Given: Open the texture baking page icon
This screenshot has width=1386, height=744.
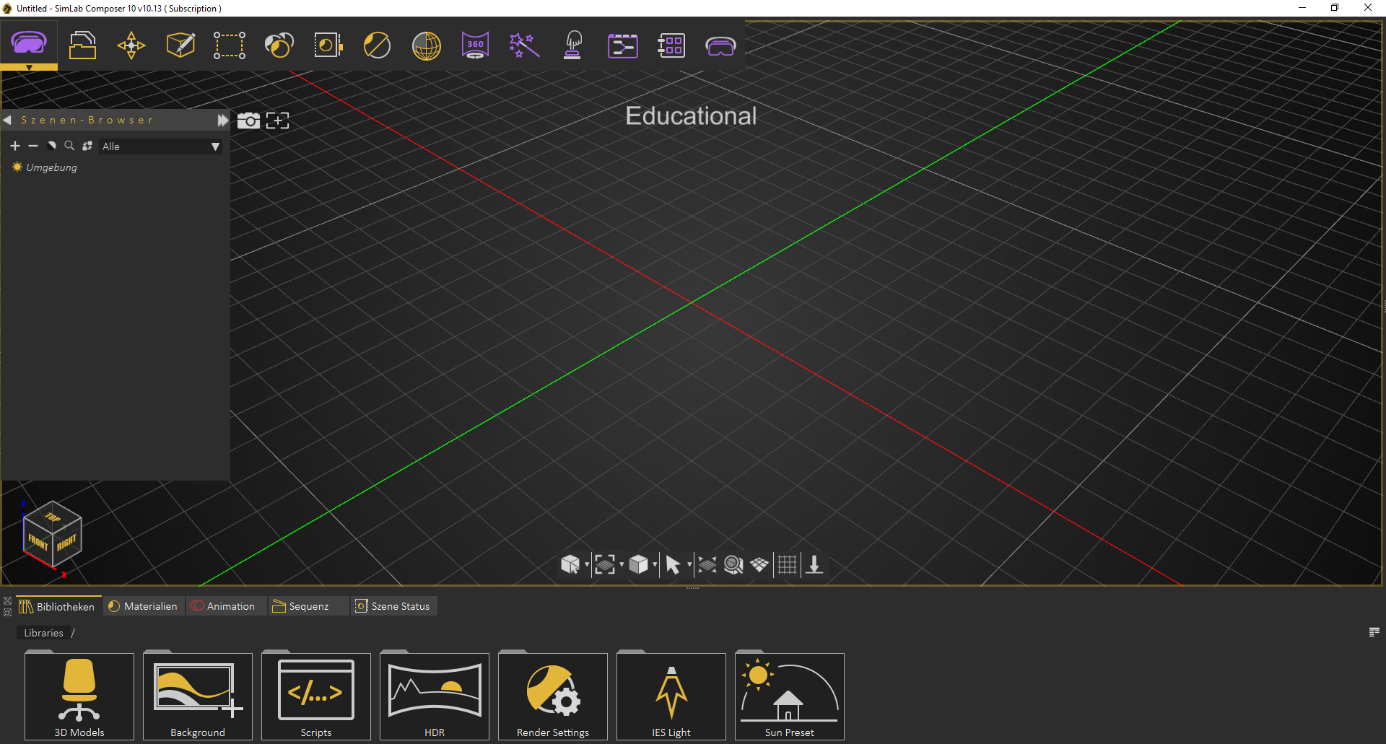Looking at the screenshot, I should point(328,45).
